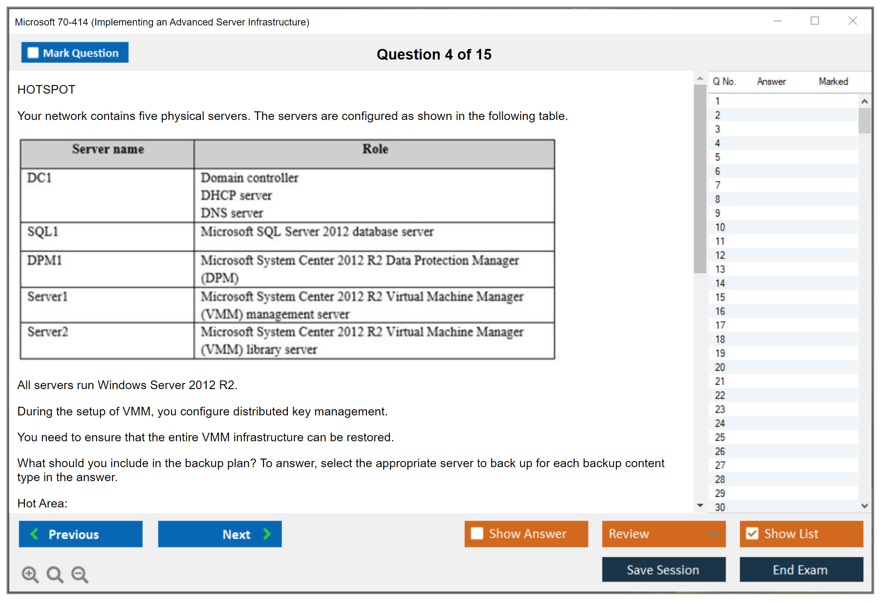Image resolution: width=884 pixels, height=604 pixels.
Task: Check the Mark Question checkbox
Action: pyautogui.click(x=33, y=53)
